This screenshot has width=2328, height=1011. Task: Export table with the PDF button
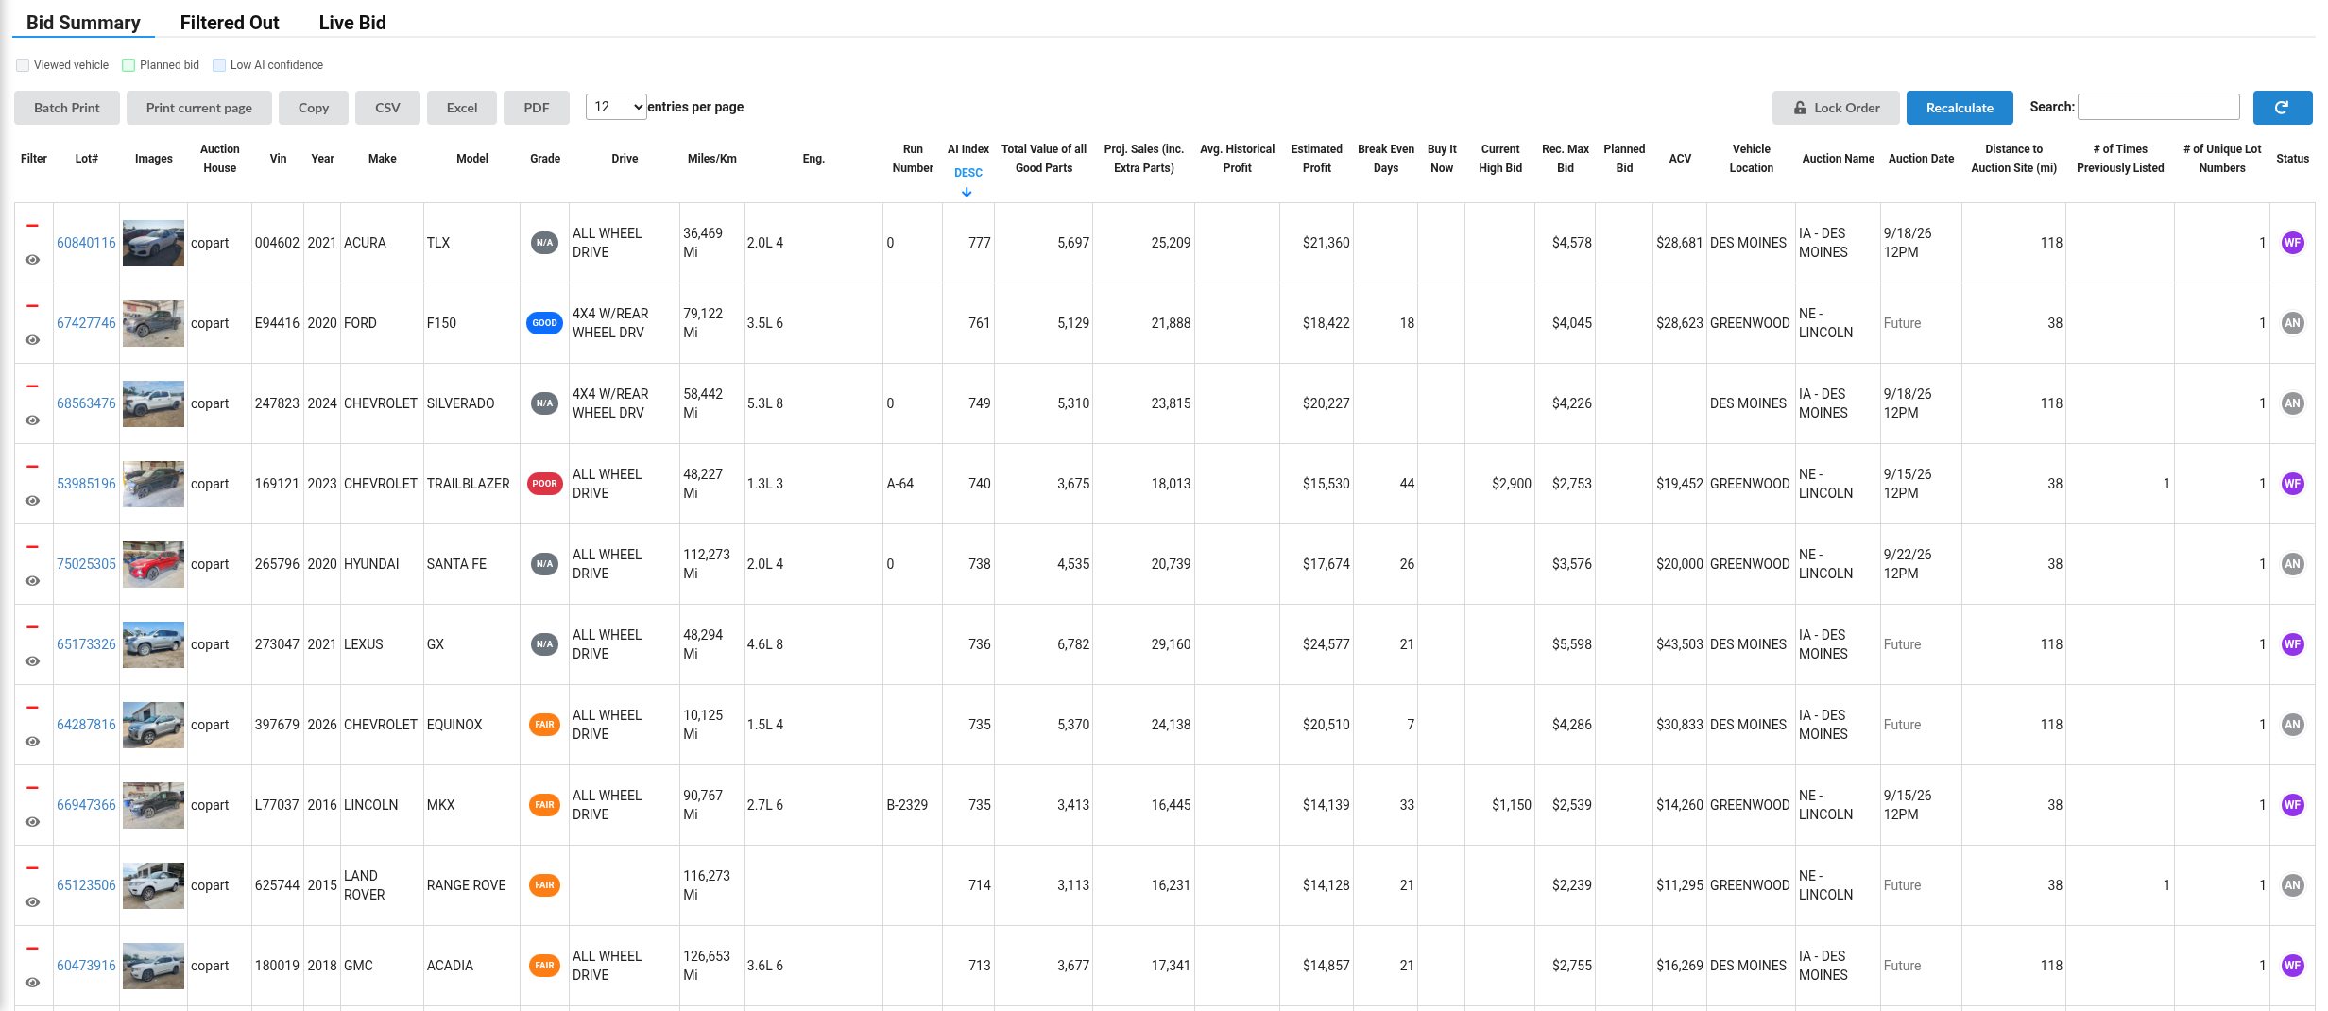pyautogui.click(x=536, y=108)
